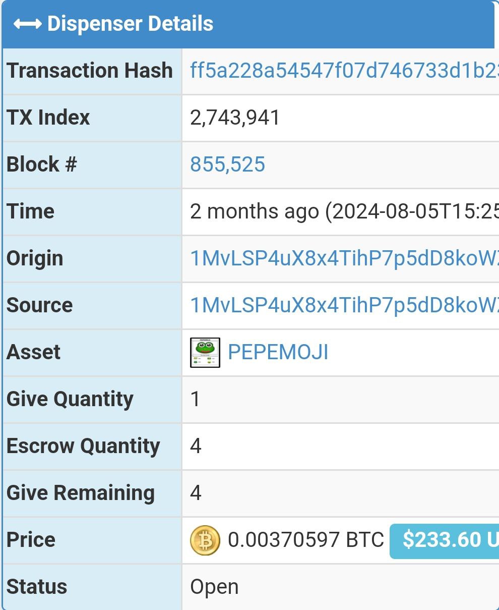Image resolution: width=499 pixels, height=610 pixels.
Task: Open the PEPEMOJI asset link
Action: [x=278, y=352]
